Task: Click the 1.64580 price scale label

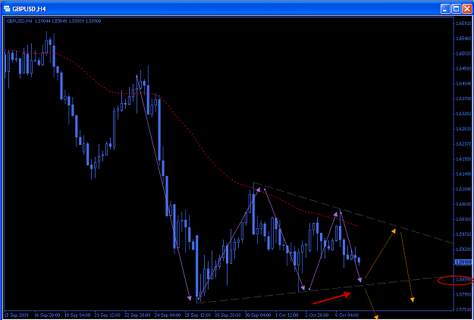Action: [465, 68]
